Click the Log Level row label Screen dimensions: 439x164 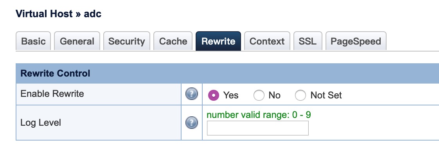pos(41,123)
